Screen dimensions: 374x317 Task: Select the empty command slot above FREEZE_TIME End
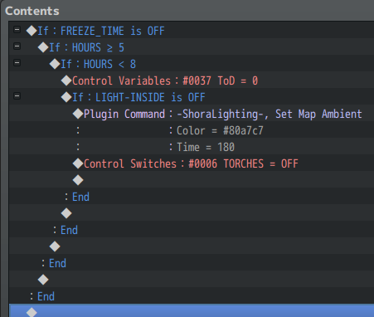click(x=192, y=279)
